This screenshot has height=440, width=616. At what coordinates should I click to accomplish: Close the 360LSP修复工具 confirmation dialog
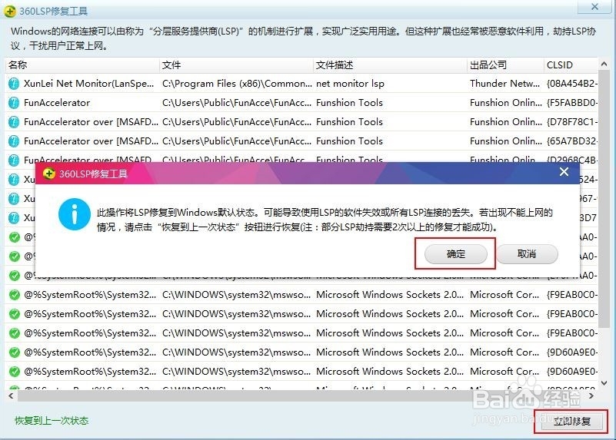(x=564, y=172)
